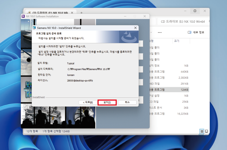
Task: Select the 설치 정보 1KB row
Action: [x=169, y=66]
